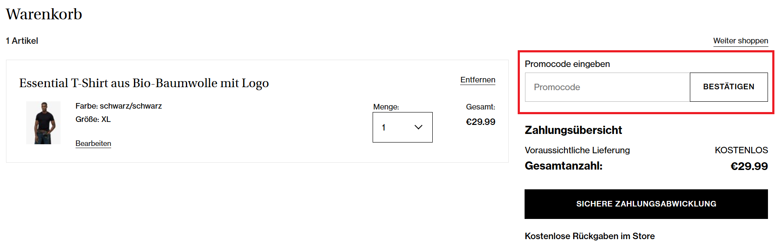The image size is (780, 252).
Task: Select the Größe XL detail text
Action: (x=93, y=119)
